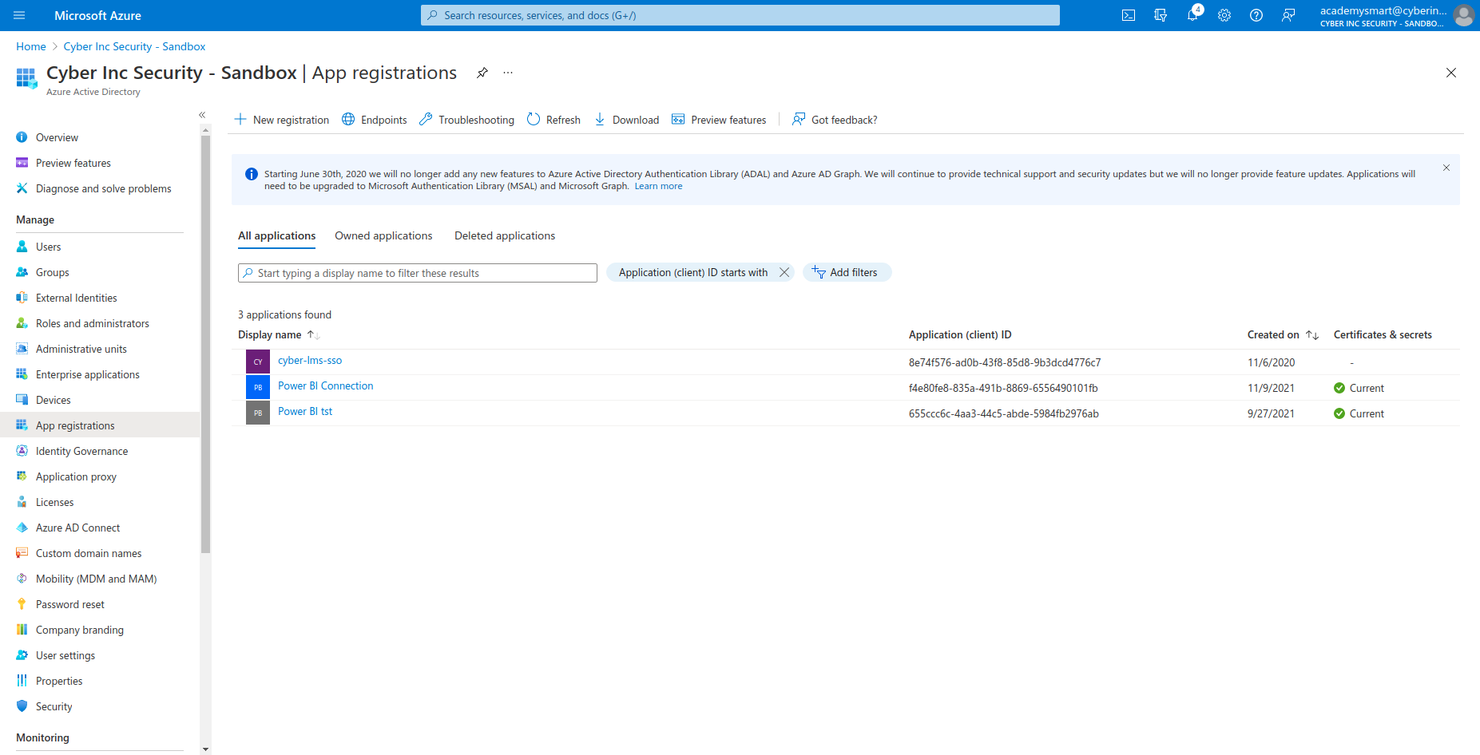This screenshot has width=1480, height=755.
Task: Download the applications list
Action: (x=626, y=120)
